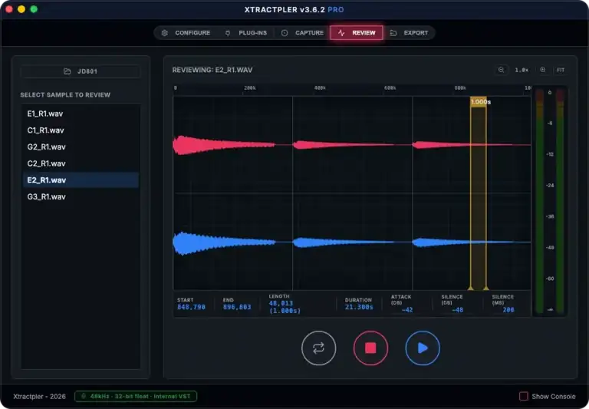
Task: Stop playback with red stop button
Action: pos(370,348)
